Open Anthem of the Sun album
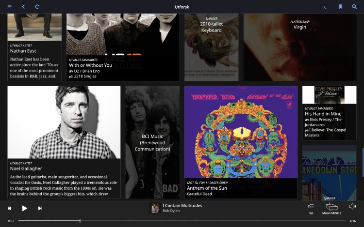 click(x=240, y=140)
